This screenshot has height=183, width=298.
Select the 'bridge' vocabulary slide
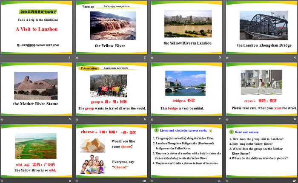pyautogui.click(x=186, y=89)
